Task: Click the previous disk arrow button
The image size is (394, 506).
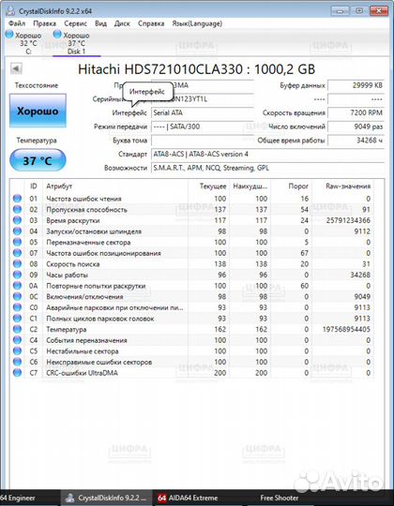Action: 16,68
